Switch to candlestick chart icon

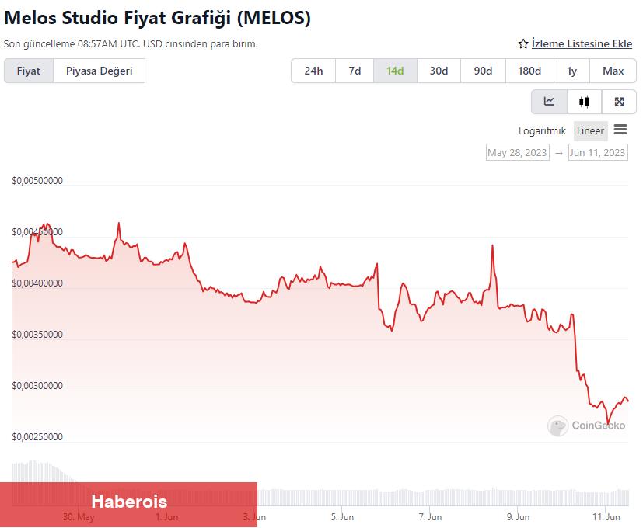(x=585, y=102)
